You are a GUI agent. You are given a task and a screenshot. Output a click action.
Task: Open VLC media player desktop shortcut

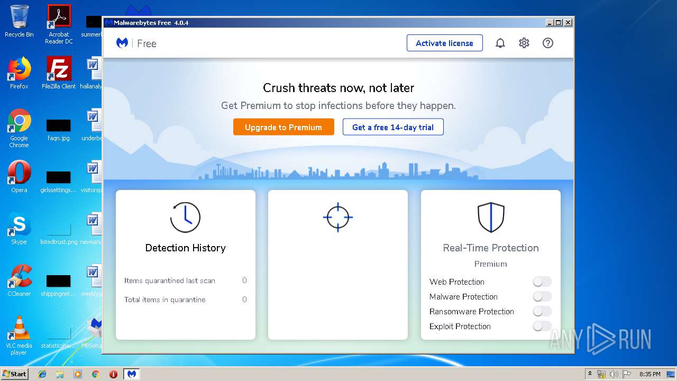point(19,335)
